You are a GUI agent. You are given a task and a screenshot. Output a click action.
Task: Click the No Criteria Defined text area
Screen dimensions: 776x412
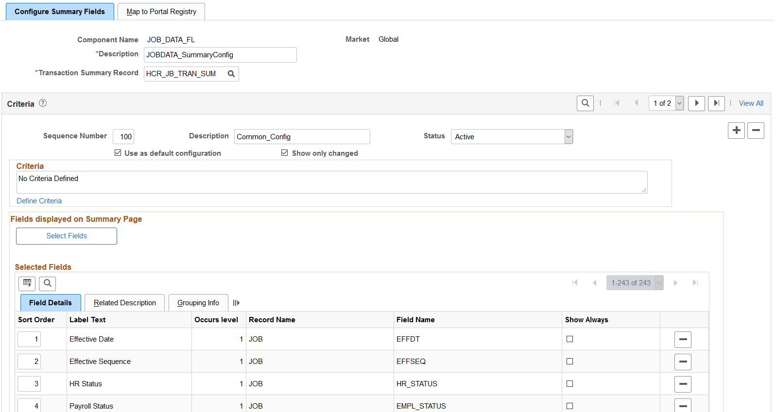click(x=332, y=182)
